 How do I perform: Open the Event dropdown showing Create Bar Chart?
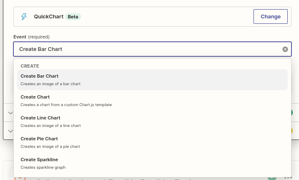coord(146,49)
